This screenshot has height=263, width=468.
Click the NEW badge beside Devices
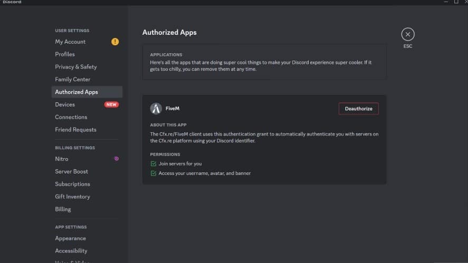tap(111, 105)
